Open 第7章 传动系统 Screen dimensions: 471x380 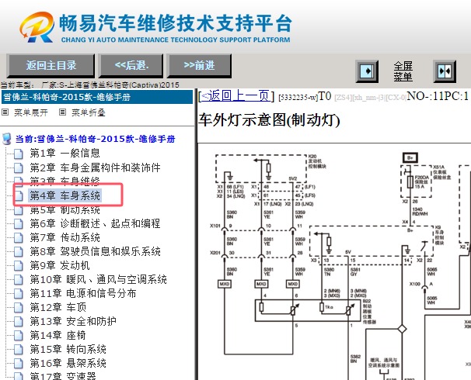pyautogui.click(x=65, y=237)
